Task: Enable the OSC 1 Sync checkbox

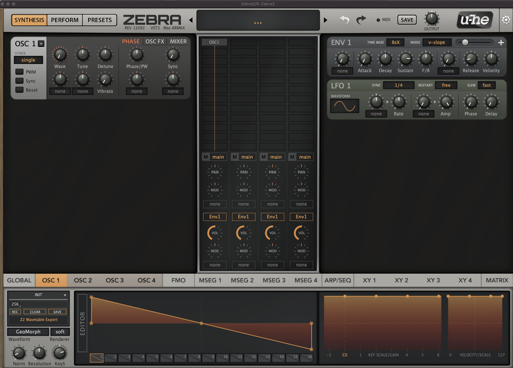Action: 20,81
